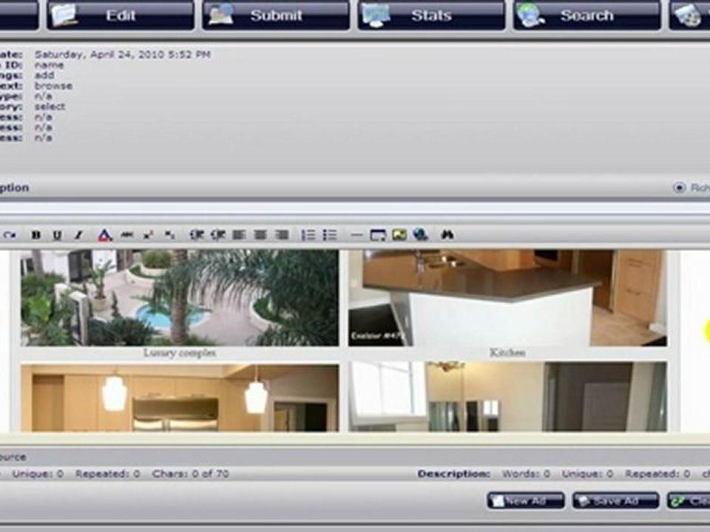Click the insert table icon
The width and height of the screenshot is (710, 532).
[378, 235]
